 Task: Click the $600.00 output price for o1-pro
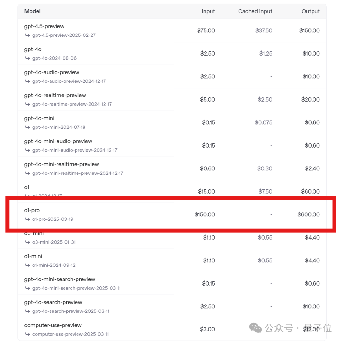click(308, 214)
